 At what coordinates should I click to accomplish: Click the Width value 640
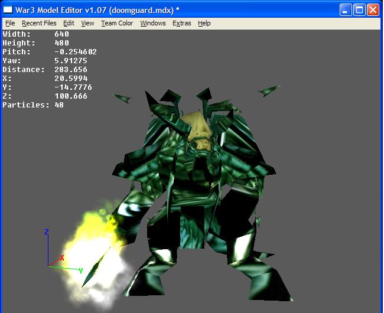point(61,34)
